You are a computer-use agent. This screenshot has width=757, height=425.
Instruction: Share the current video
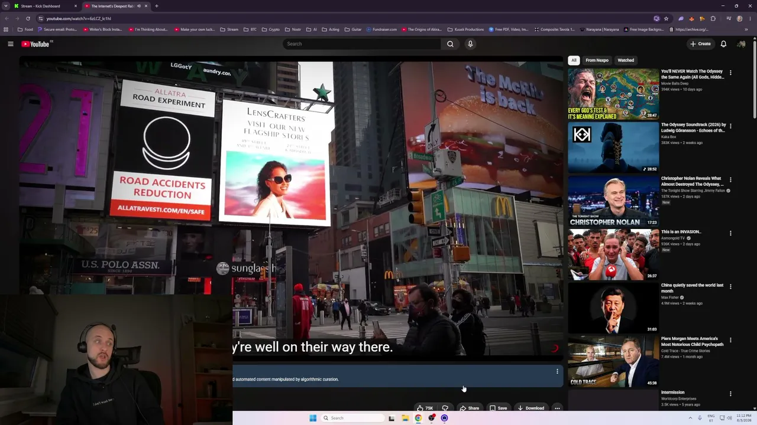click(470, 408)
